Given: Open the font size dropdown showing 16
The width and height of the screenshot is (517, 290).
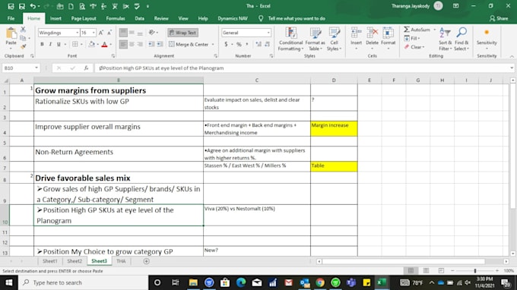Looking at the screenshot, I should tap(94, 33).
